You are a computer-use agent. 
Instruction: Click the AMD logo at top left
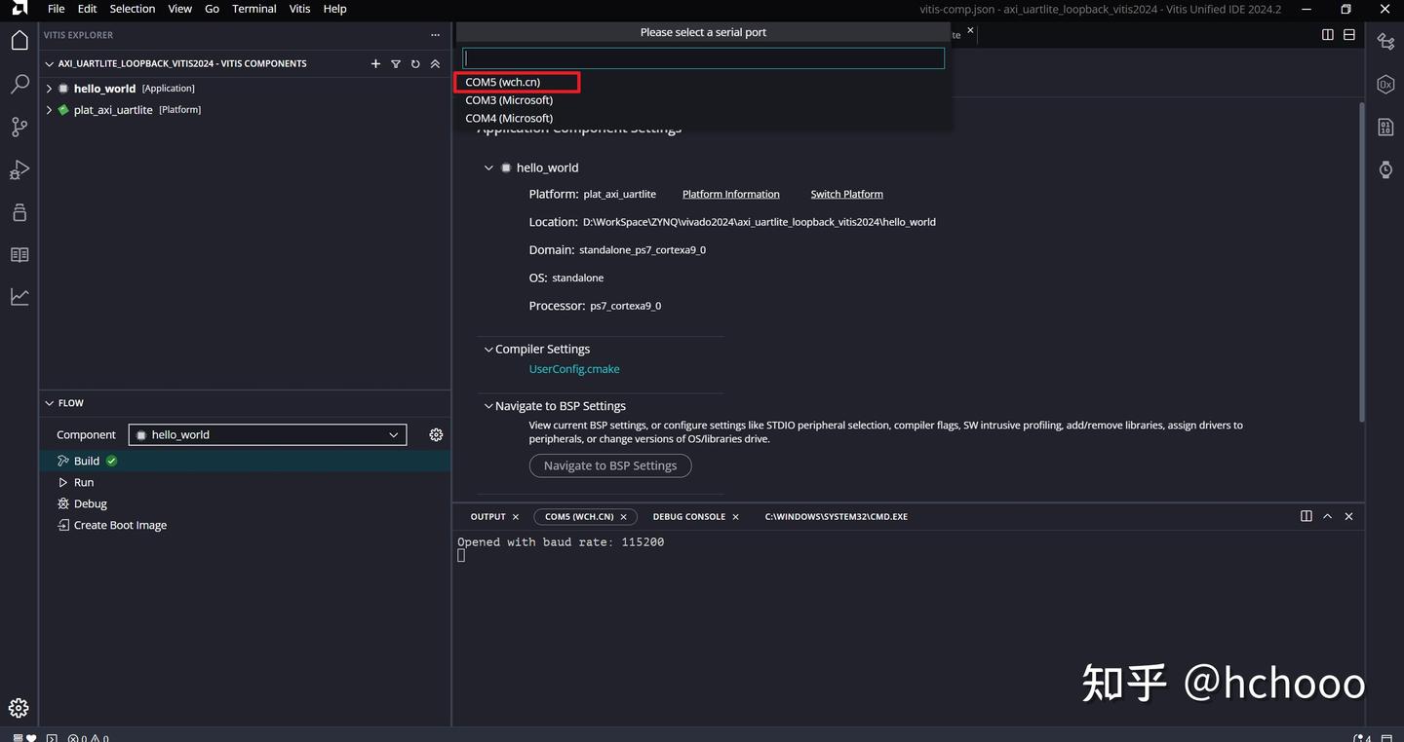19,8
